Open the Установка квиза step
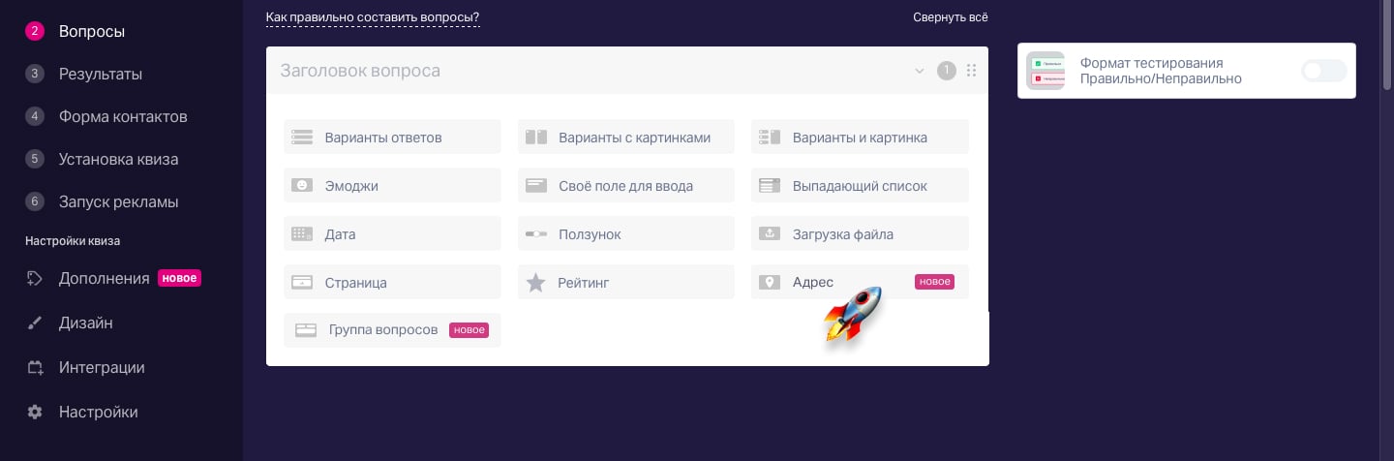1394x461 pixels. coord(118,159)
